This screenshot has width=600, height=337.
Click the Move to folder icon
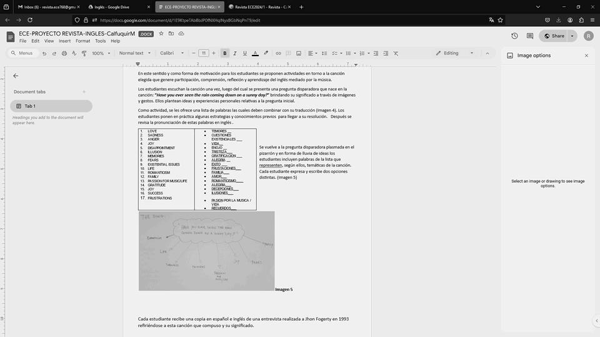point(171,34)
